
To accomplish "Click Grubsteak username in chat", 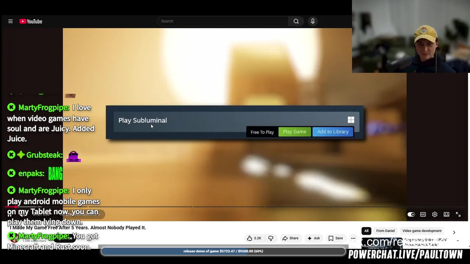I will (44, 155).
